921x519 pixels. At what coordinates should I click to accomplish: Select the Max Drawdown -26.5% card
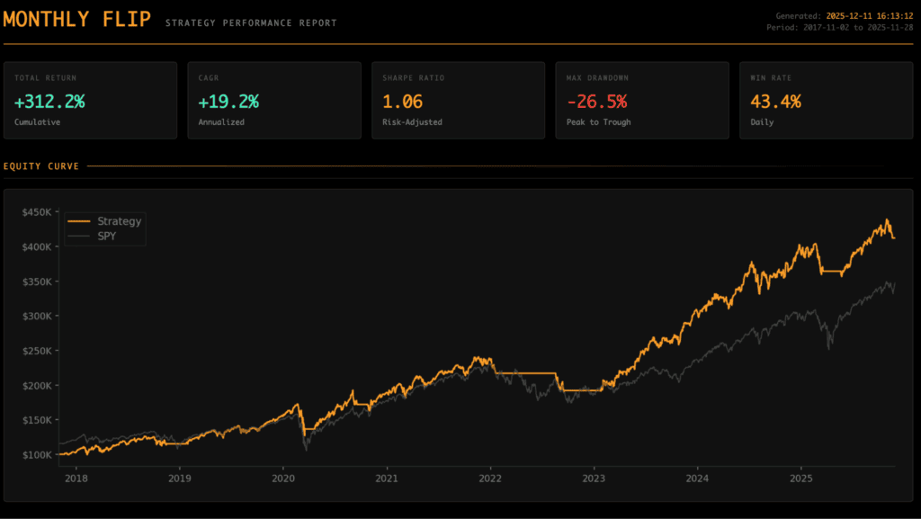(x=641, y=100)
